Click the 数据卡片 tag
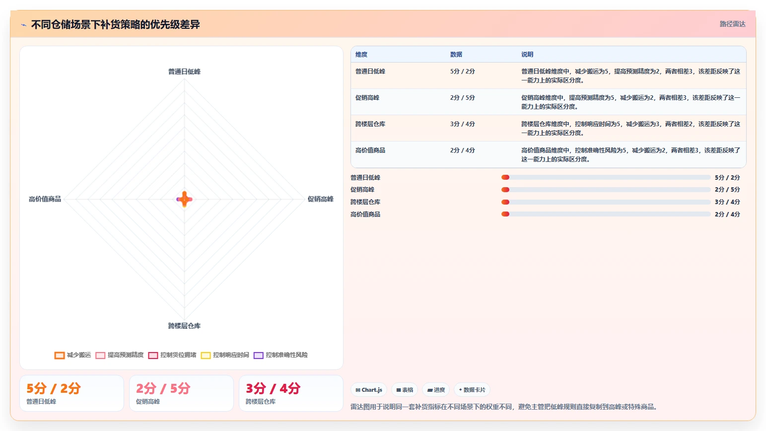This screenshot has width=766, height=431. [x=472, y=390]
